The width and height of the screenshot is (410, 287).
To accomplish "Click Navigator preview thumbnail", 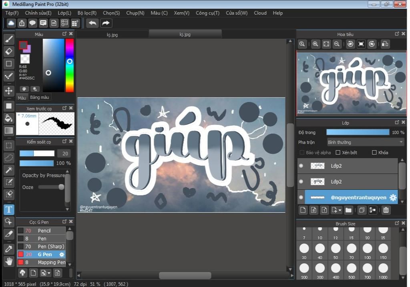I will 351,83.
